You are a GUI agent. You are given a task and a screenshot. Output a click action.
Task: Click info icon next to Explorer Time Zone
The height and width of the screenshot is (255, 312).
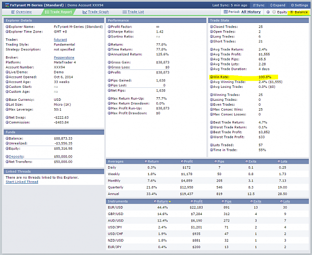pyautogui.click(x=7, y=31)
